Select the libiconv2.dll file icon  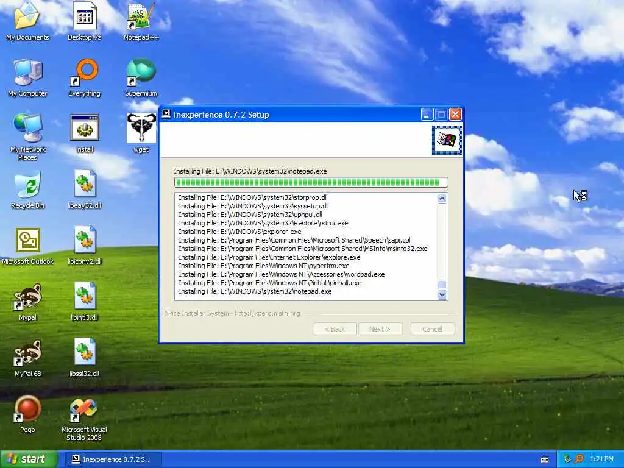[x=84, y=246]
